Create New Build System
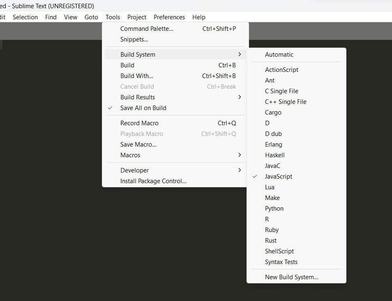This screenshot has height=301, width=392. 296,277
